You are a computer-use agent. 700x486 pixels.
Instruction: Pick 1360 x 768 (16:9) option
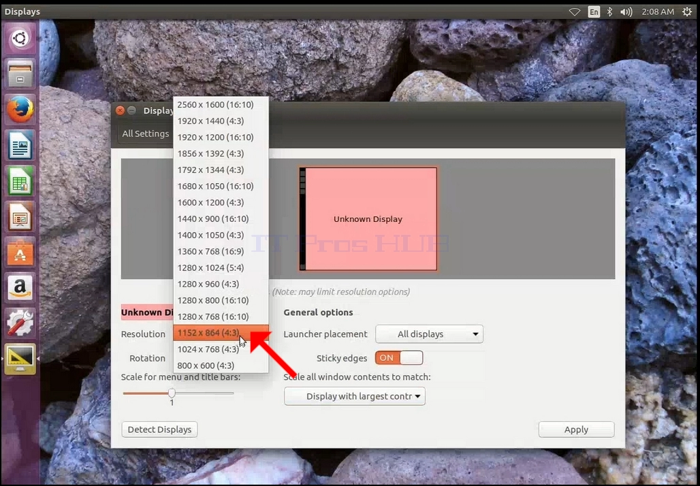[221, 251]
